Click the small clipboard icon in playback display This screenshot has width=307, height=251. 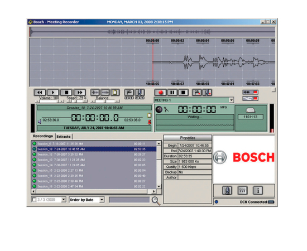150,115
